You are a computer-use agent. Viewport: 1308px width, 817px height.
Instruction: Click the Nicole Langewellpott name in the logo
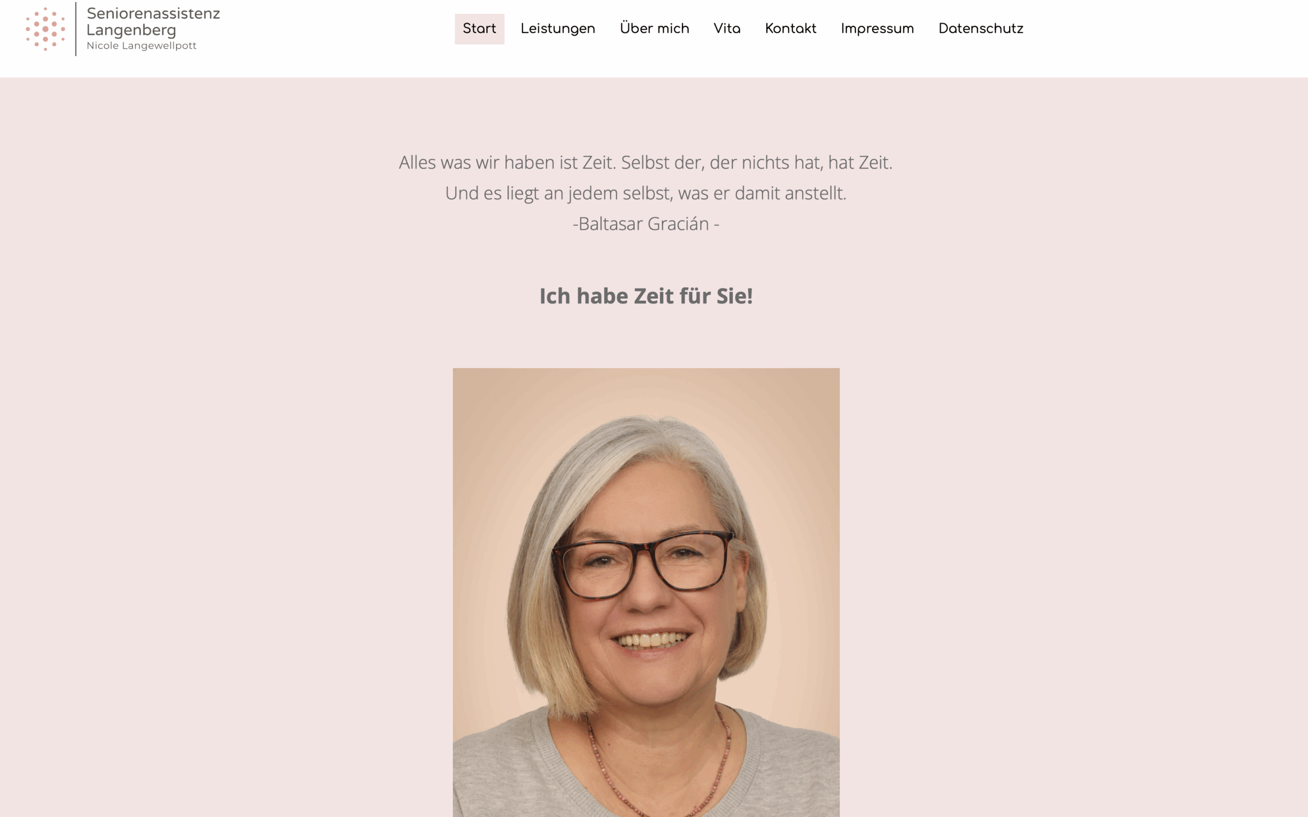click(x=142, y=46)
